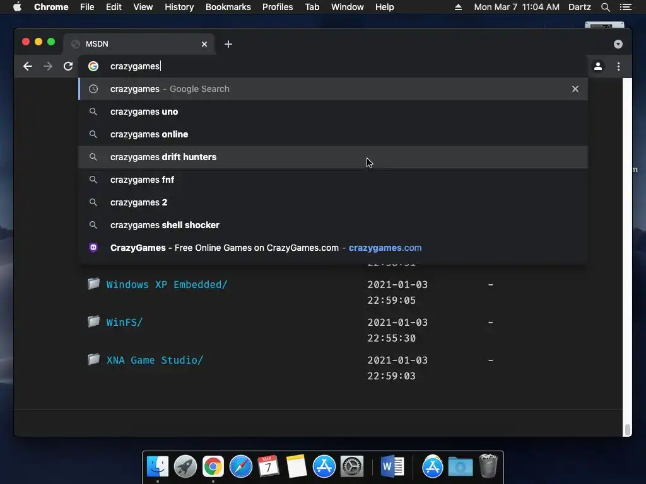Open the History menu
The width and height of the screenshot is (646, 484).
click(179, 7)
